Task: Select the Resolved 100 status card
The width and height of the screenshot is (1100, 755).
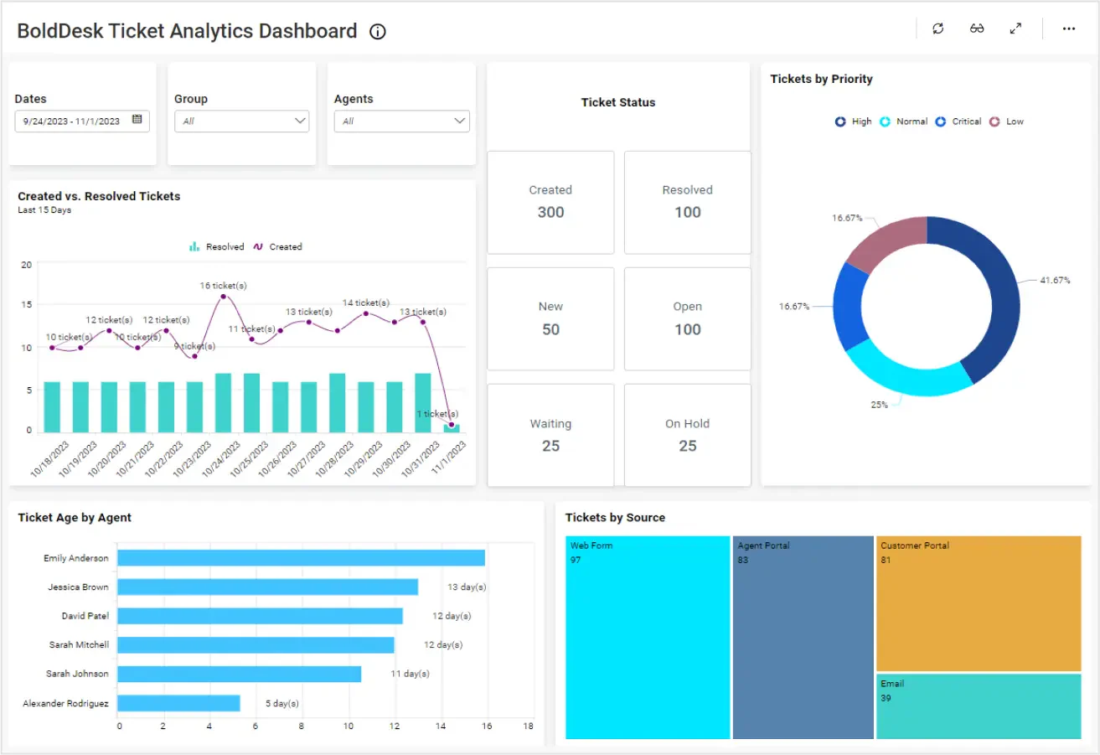Action: click(x=688, y=203)
